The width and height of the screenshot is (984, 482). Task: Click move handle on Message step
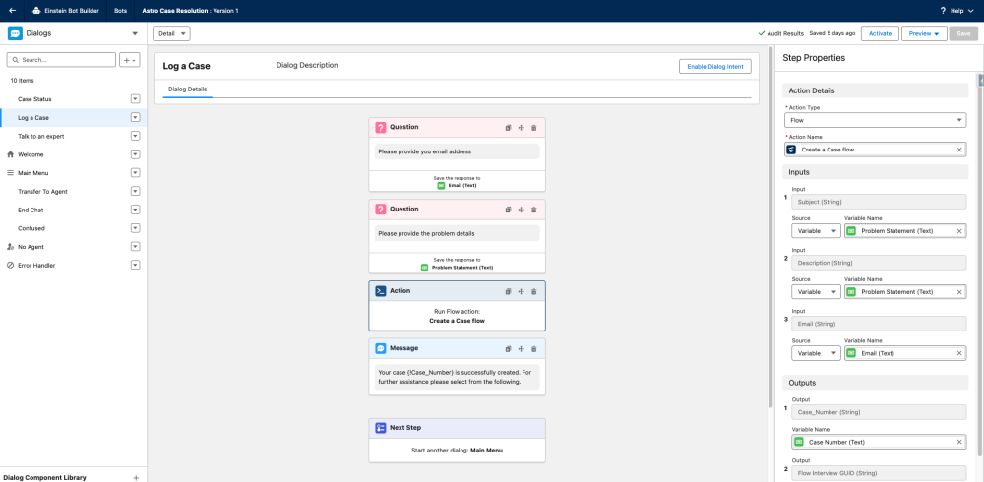[x=522, y=348]
